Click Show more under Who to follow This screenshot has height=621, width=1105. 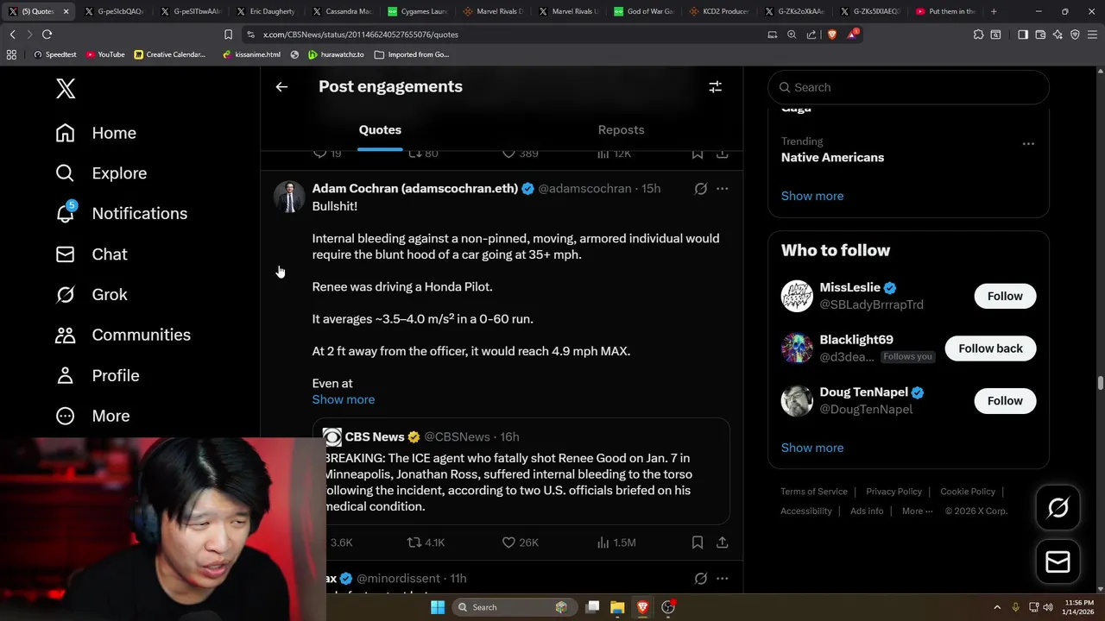(812, 448)
